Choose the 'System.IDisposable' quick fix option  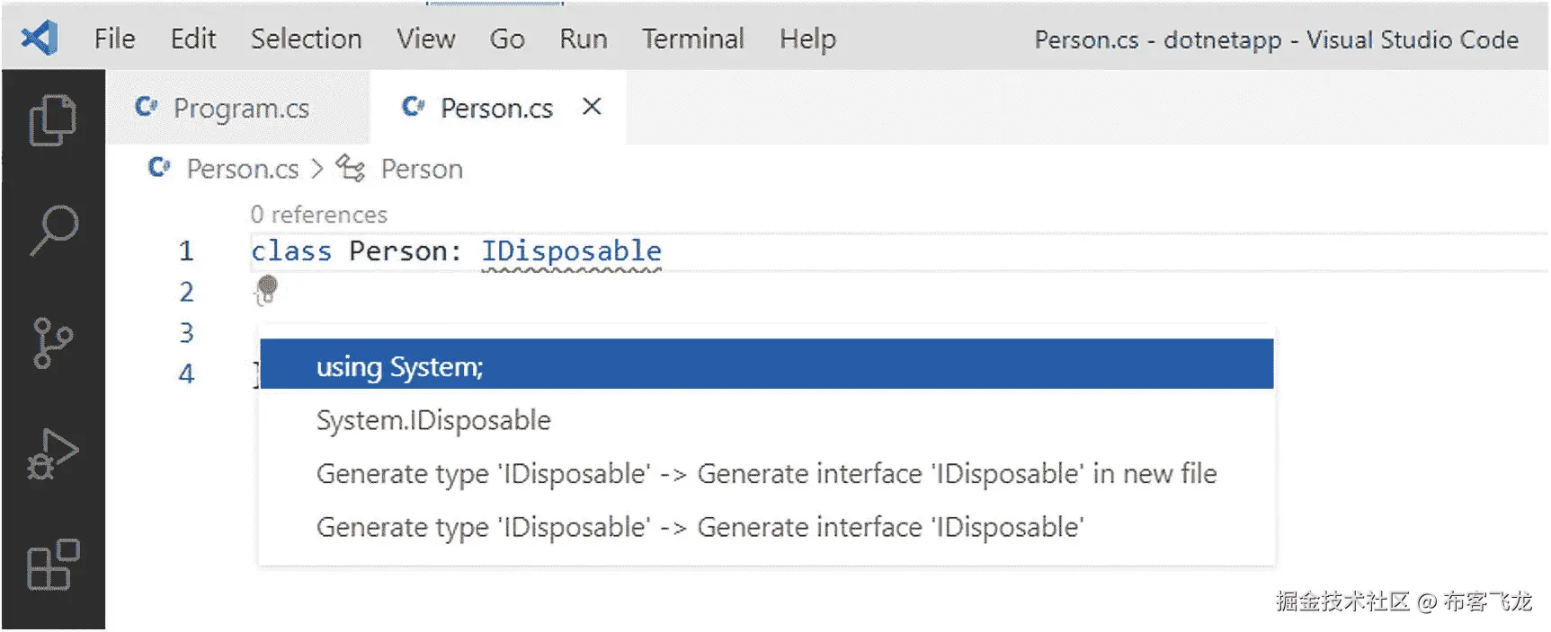pos(433,420)
